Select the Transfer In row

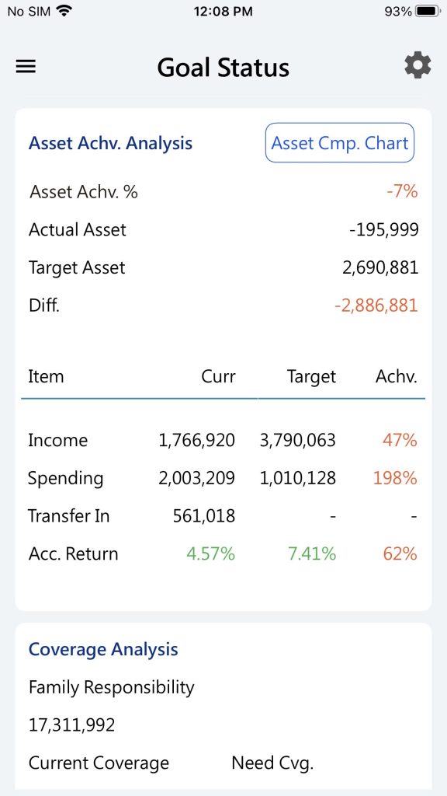click(223, 516)
